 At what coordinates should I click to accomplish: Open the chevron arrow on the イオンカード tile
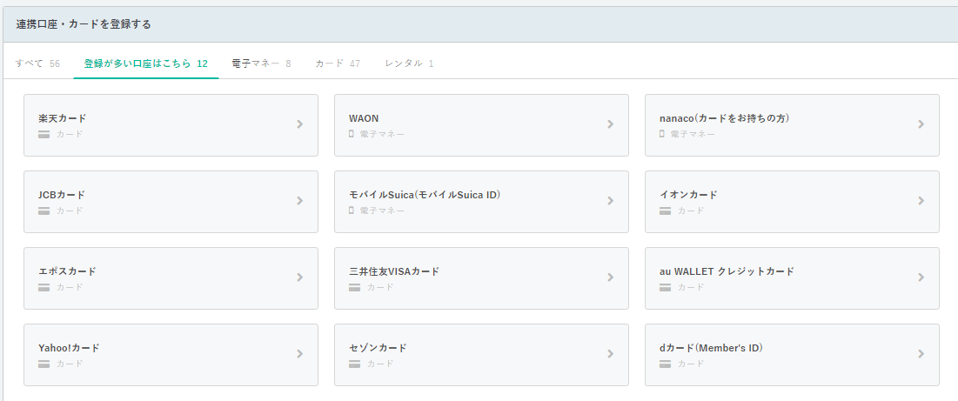coord(921,201)
